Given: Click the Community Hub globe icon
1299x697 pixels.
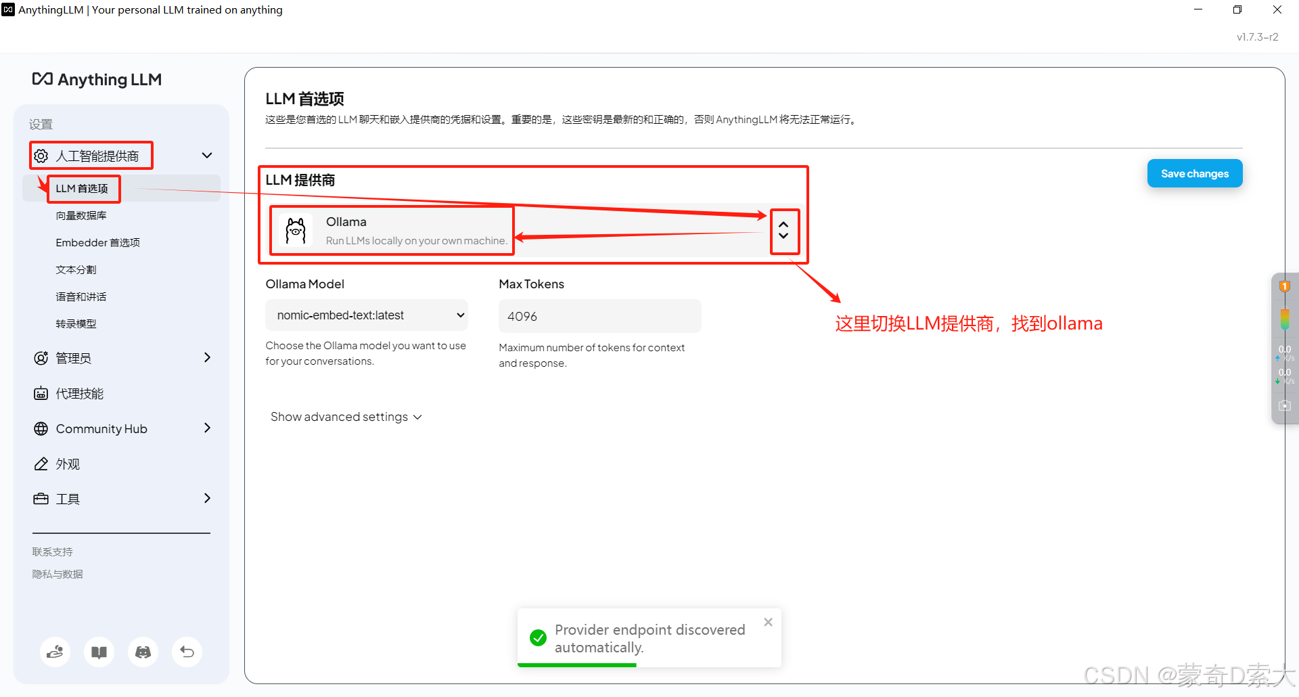Looking at the screenshot, I should [41, 428].
